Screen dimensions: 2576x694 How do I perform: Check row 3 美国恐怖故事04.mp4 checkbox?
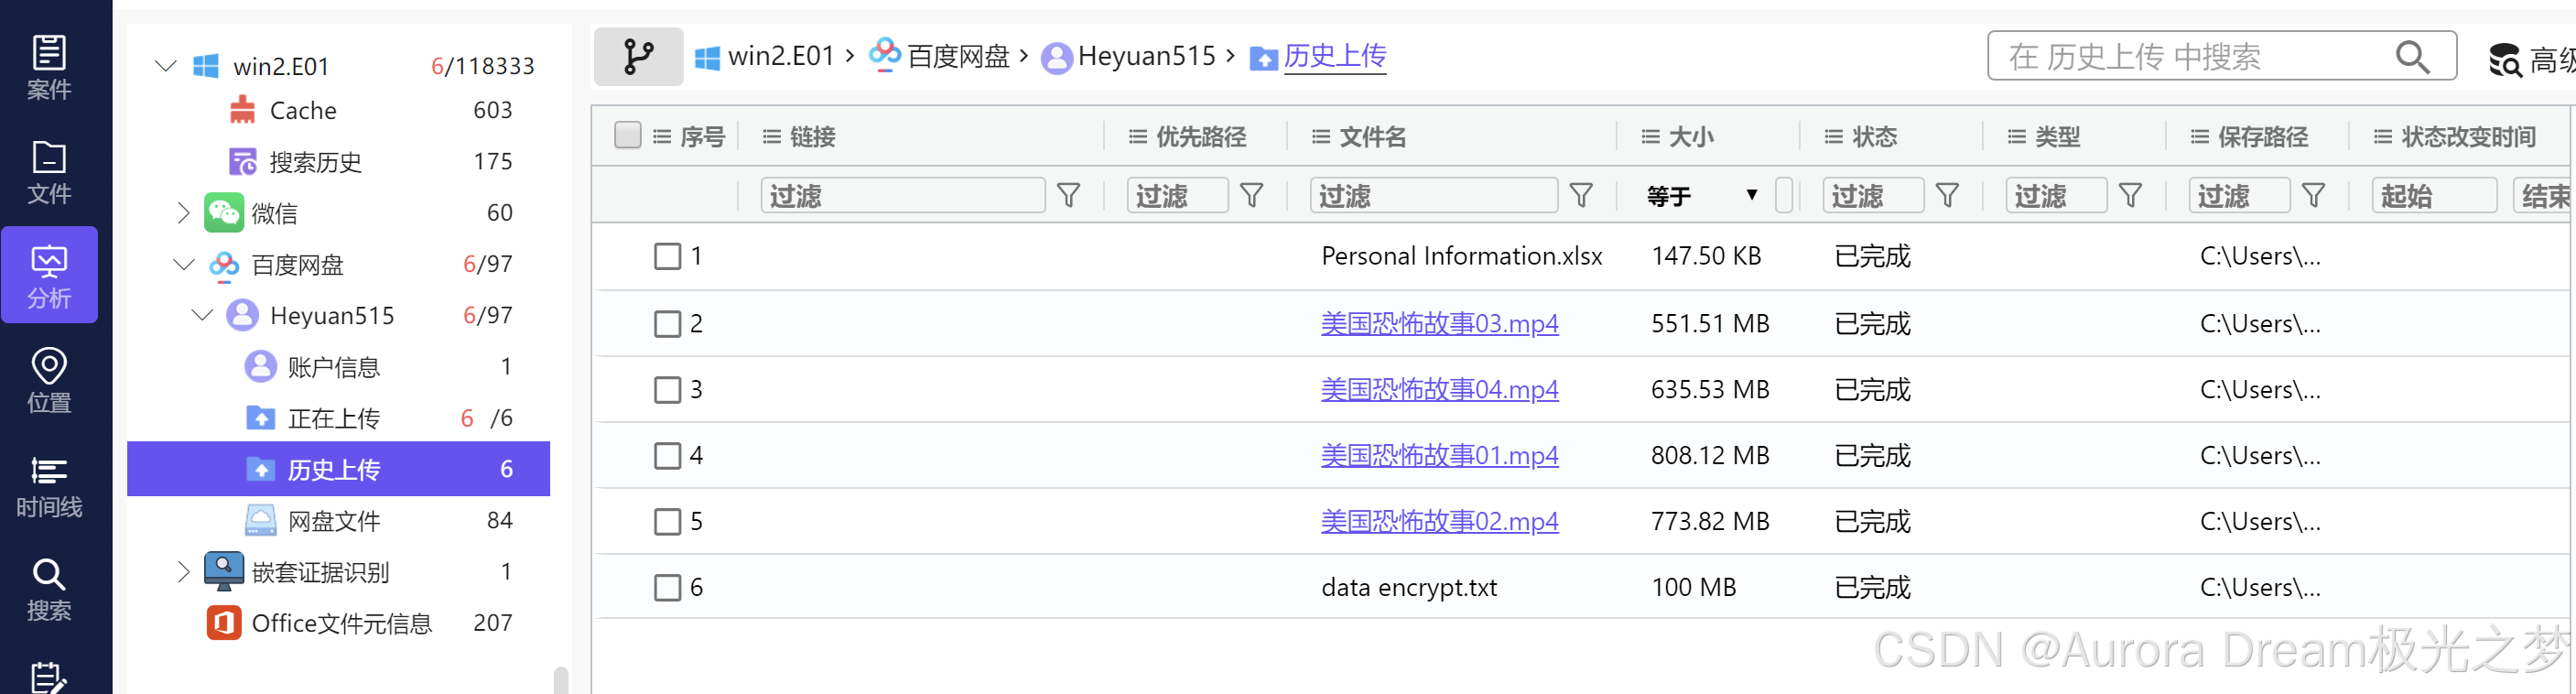[667, 390]
